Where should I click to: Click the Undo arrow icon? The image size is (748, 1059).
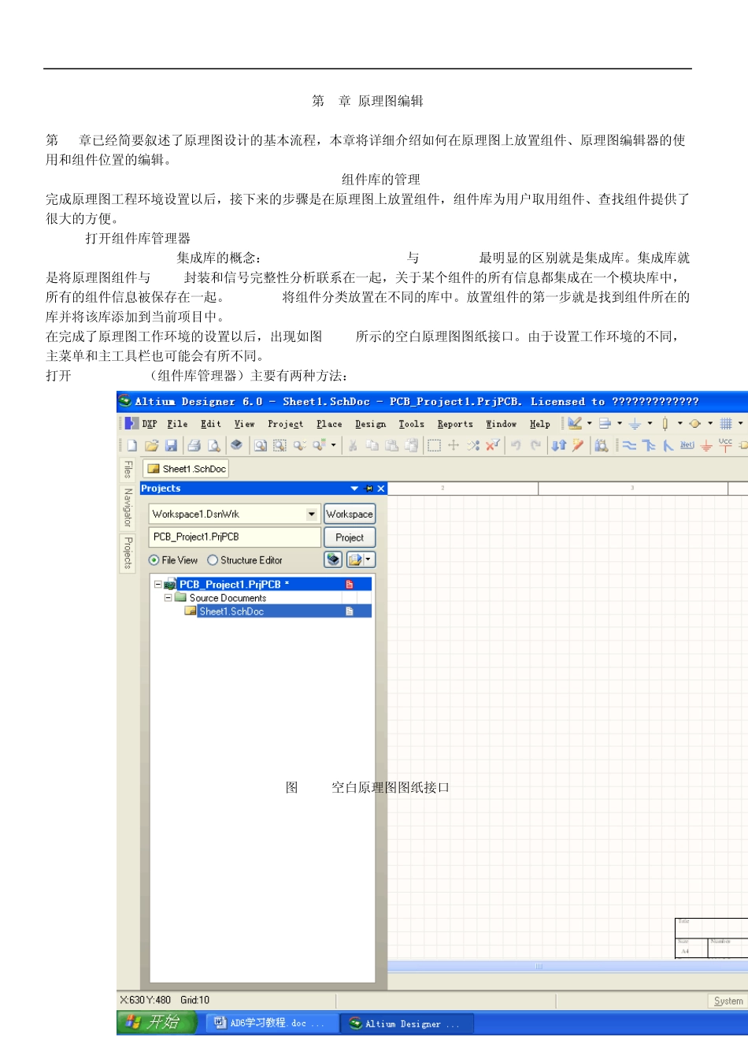[x=516, y=445]
